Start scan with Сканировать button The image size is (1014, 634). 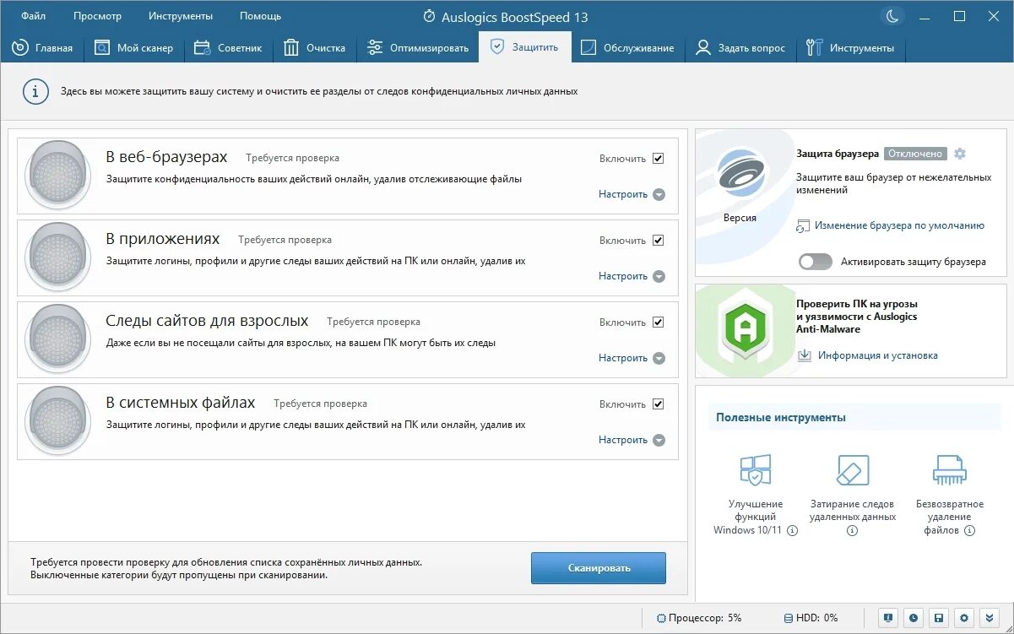coord(599,568)
